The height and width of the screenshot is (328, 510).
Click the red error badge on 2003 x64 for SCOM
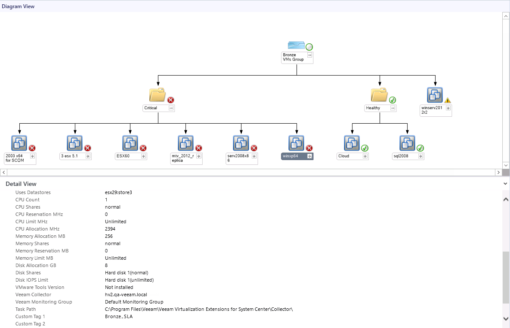32,148
